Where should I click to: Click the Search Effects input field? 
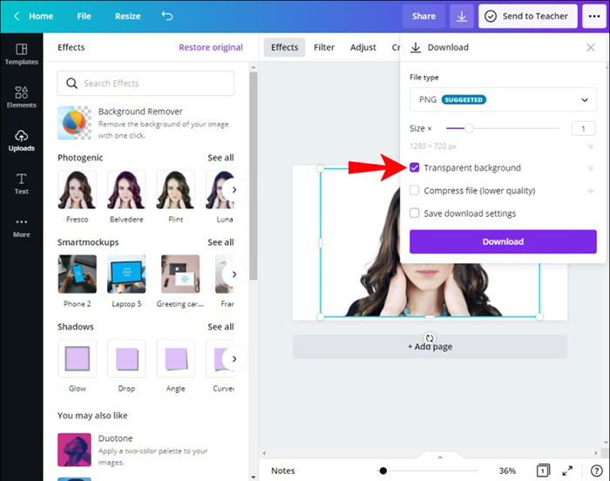pyautogui.click(x=146, y=84)
